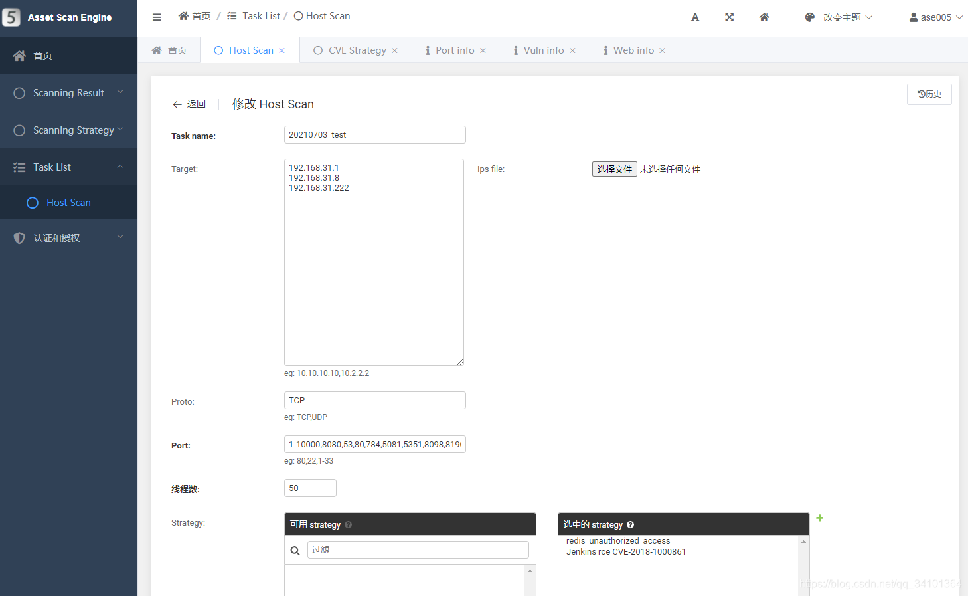The height and width of the screenshot is (596, 968).
Task: Switch to the Web info tab
Action: pyautogui.click(x=633, y=50)
